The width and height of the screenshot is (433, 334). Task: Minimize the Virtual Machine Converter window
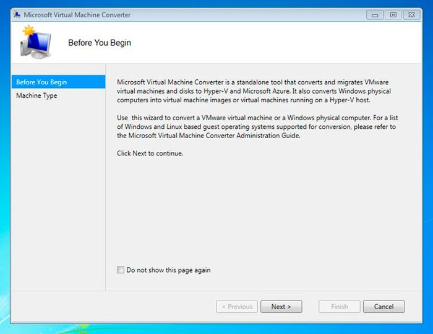(375, 15)
